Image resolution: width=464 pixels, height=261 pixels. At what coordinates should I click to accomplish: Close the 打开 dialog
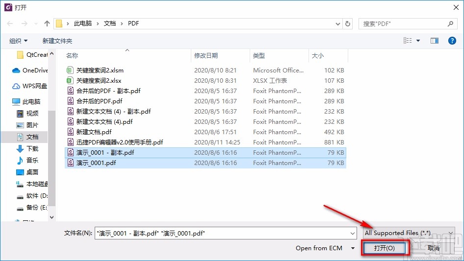pyautogui.click(x=456, y=7)
